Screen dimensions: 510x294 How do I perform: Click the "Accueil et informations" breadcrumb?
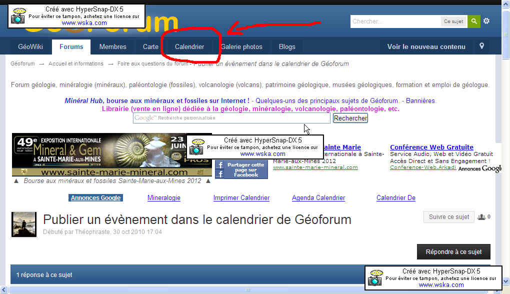coord(76,64)
